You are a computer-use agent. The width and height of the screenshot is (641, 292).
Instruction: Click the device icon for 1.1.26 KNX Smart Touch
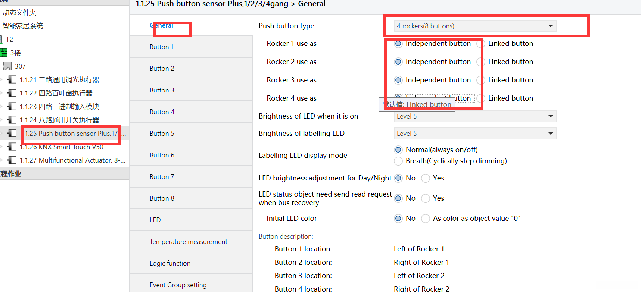tap(12, 147)
